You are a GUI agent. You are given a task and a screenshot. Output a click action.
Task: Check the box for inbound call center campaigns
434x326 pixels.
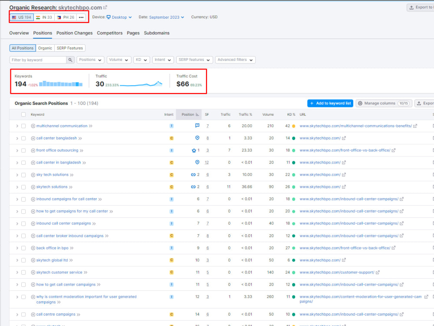[x=23, y=223]
